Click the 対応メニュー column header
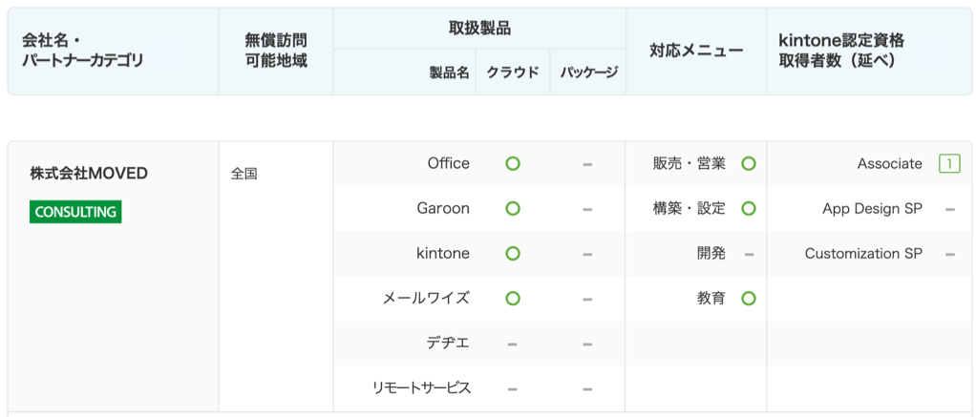 click(696, 51)
